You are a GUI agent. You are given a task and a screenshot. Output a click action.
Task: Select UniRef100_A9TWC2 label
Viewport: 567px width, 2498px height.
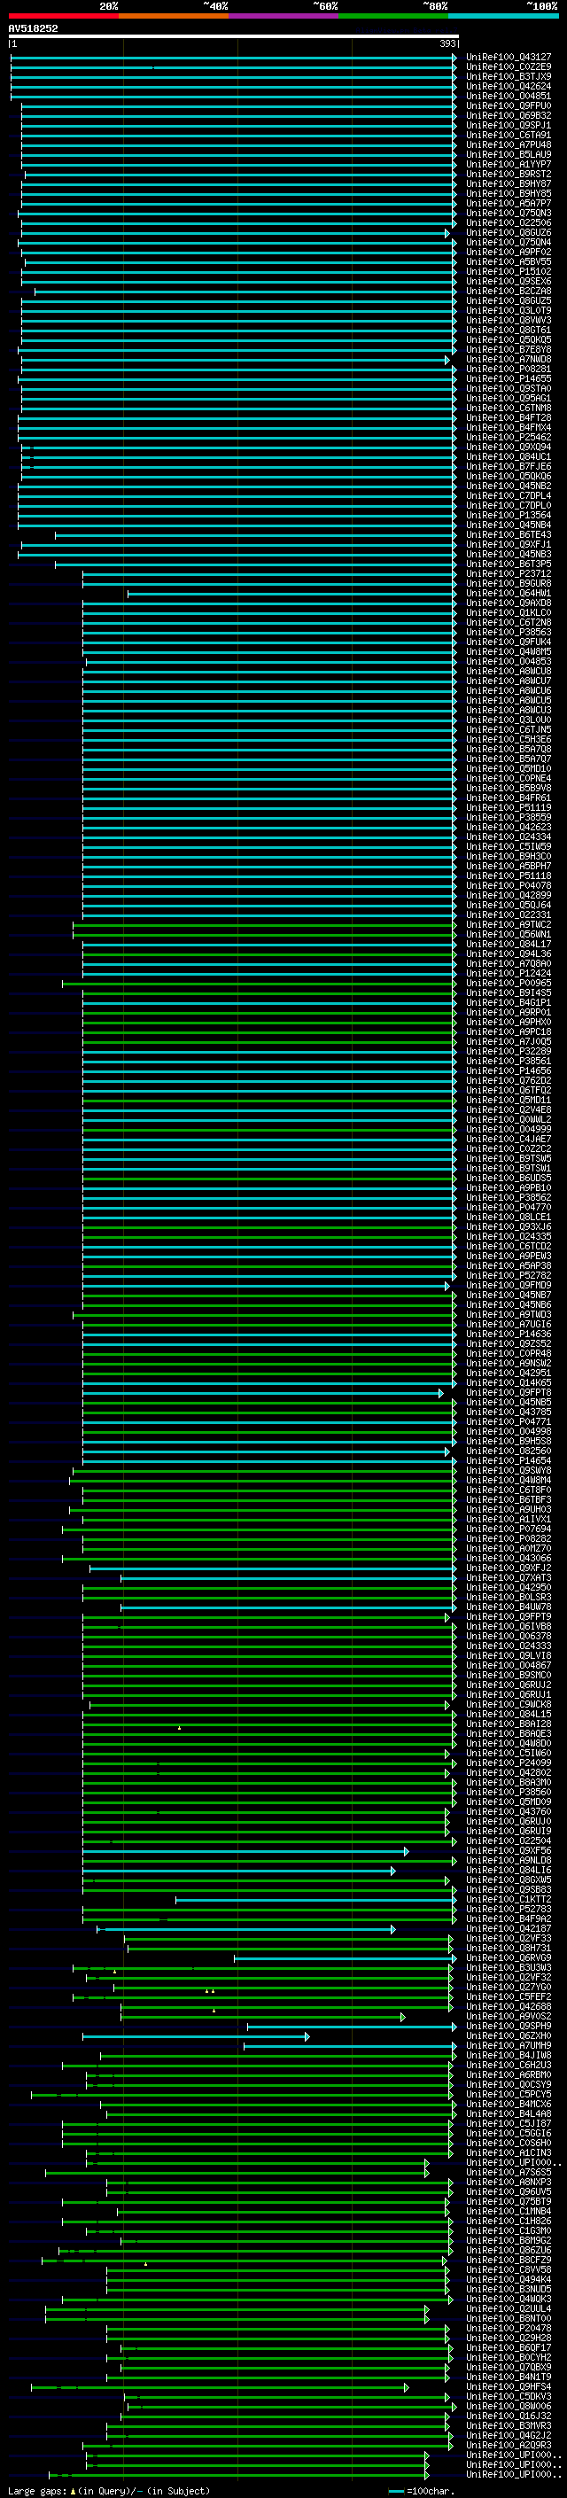(x=509, y=924)
